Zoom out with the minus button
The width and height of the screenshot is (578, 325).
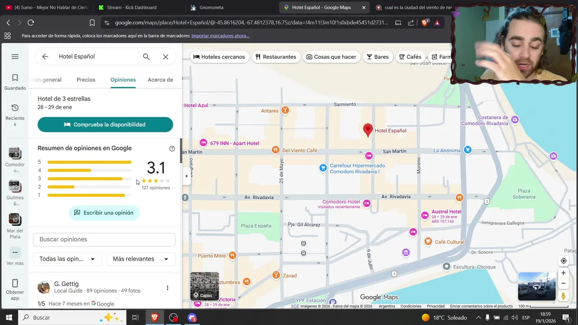(564, 283)
